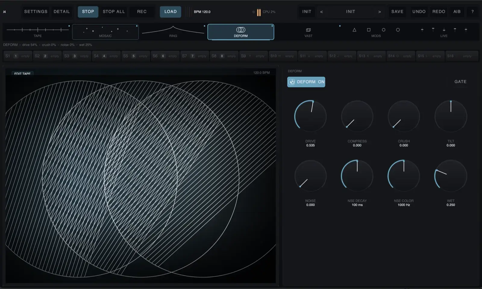Click the first LIVE fader icon
The width and height of the screenshot is (482, 289).
pyautogui.click(x=422, y=30)
